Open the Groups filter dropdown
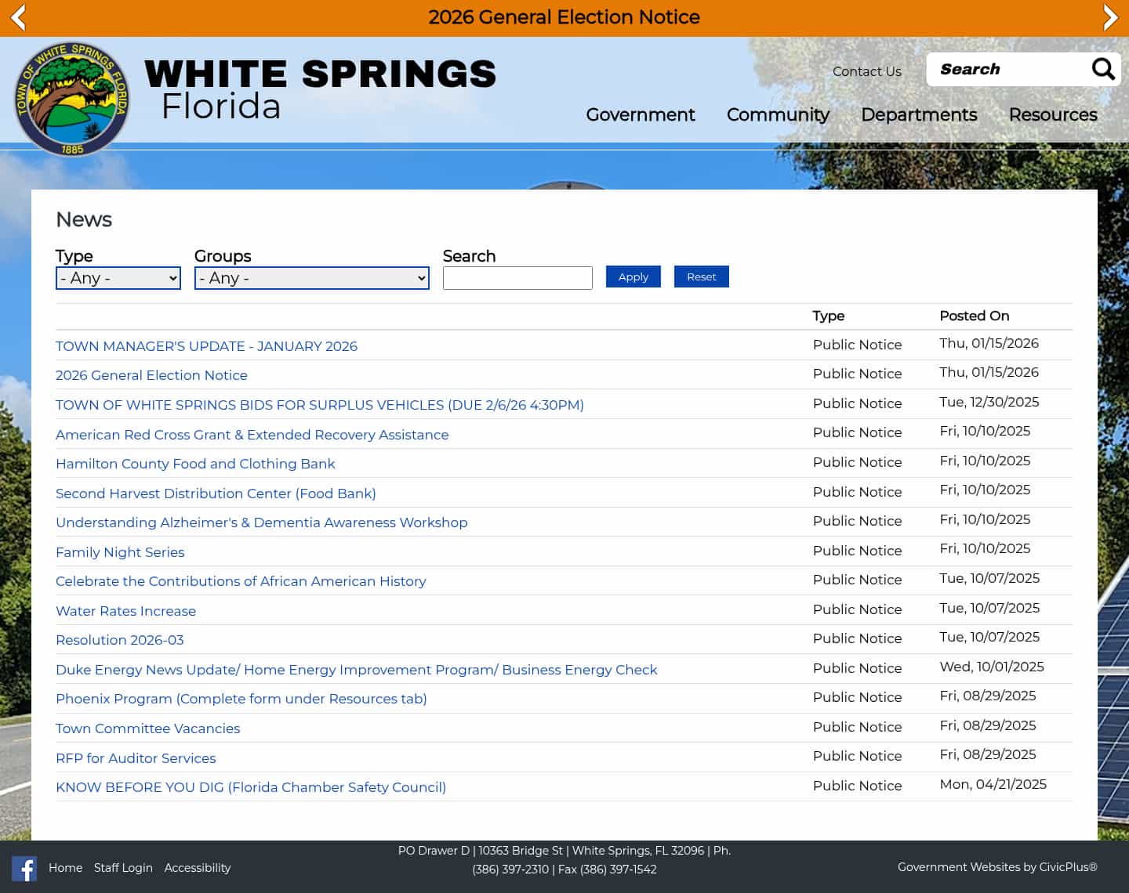This screenshot has width=1129, height=893. 311,278
